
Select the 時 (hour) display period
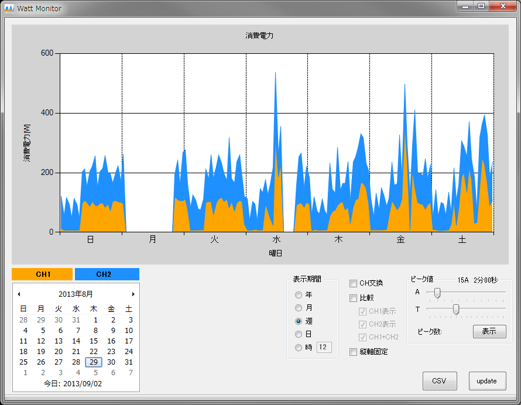[299, 348]
